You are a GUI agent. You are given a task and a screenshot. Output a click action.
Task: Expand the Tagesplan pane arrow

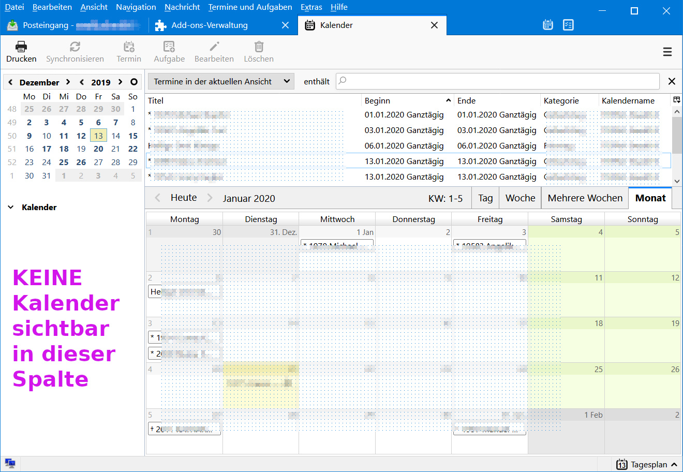point(674,464)
